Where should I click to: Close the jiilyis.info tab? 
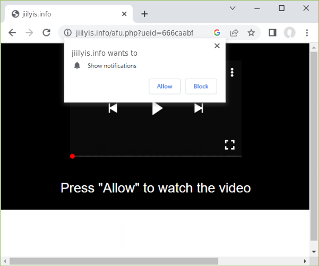pyautogui.click(x=124, y=14)
